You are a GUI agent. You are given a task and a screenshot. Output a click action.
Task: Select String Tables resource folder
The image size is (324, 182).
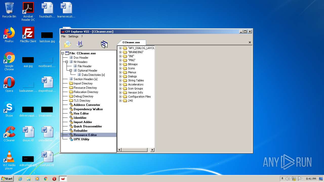coord(136,80)
